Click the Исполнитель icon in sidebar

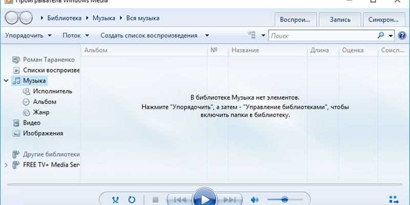(26, 91)
